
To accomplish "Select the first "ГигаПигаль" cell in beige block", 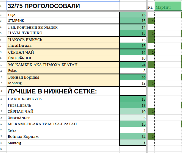I will 63,46.
